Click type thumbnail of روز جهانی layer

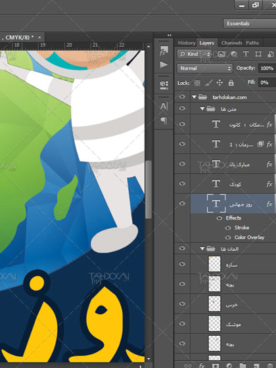tap(216, 204)
